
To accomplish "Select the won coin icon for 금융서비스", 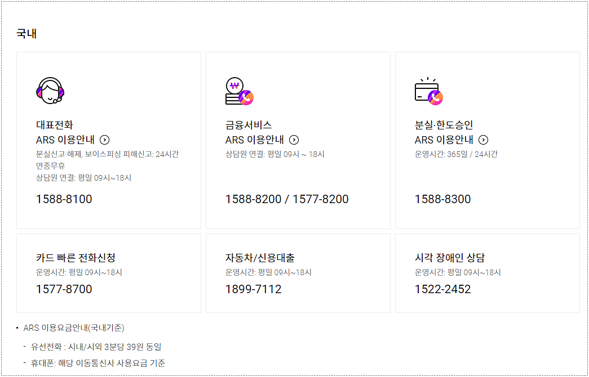I will pyautogui.click(x=240, y=90).
